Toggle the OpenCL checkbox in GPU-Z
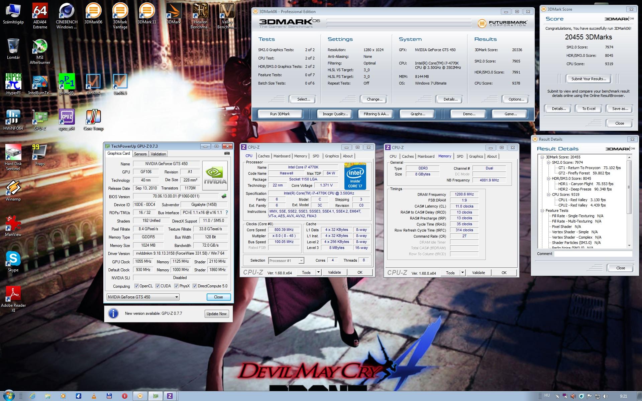 point(136,286)
